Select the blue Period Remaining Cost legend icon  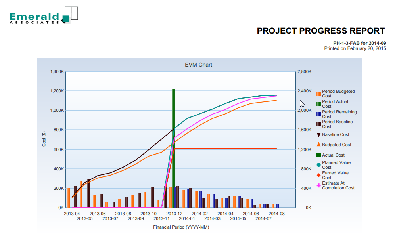point(318,114)
